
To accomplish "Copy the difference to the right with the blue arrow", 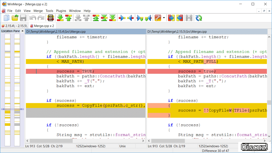I will point(122,18).
